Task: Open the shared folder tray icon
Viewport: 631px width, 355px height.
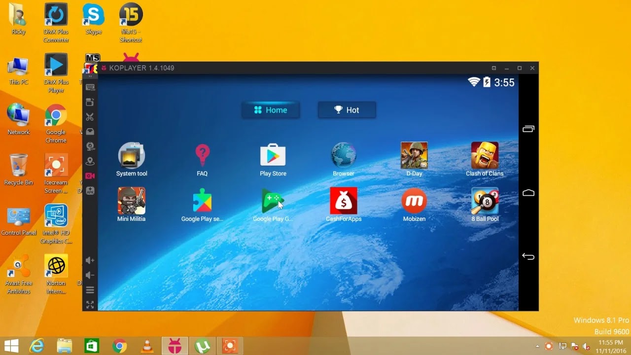Action: [90, 132]
